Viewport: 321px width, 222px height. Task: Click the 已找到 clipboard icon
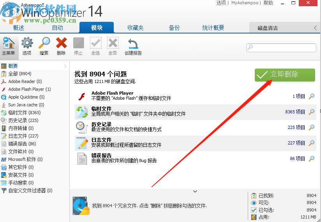tap(254, 196)
